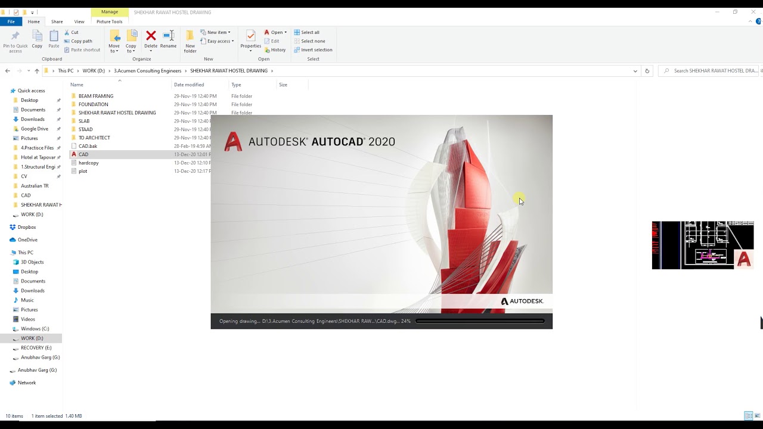The image size is (763, 429).
Task: Open OneDrive in the navigation pane
Action: point(27,240)
